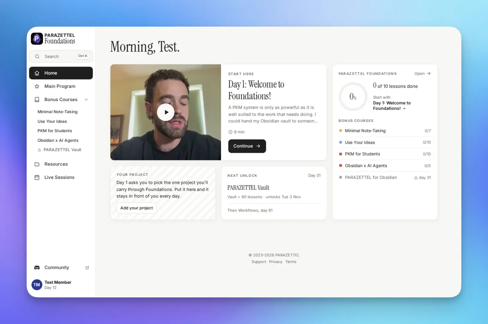Viewport: 488px width, 324px height.
Task: Click the blue dot beside Use Your Ideas
Action: [341, 142]
